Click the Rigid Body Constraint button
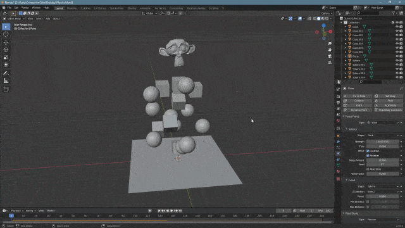 [389, 110]
